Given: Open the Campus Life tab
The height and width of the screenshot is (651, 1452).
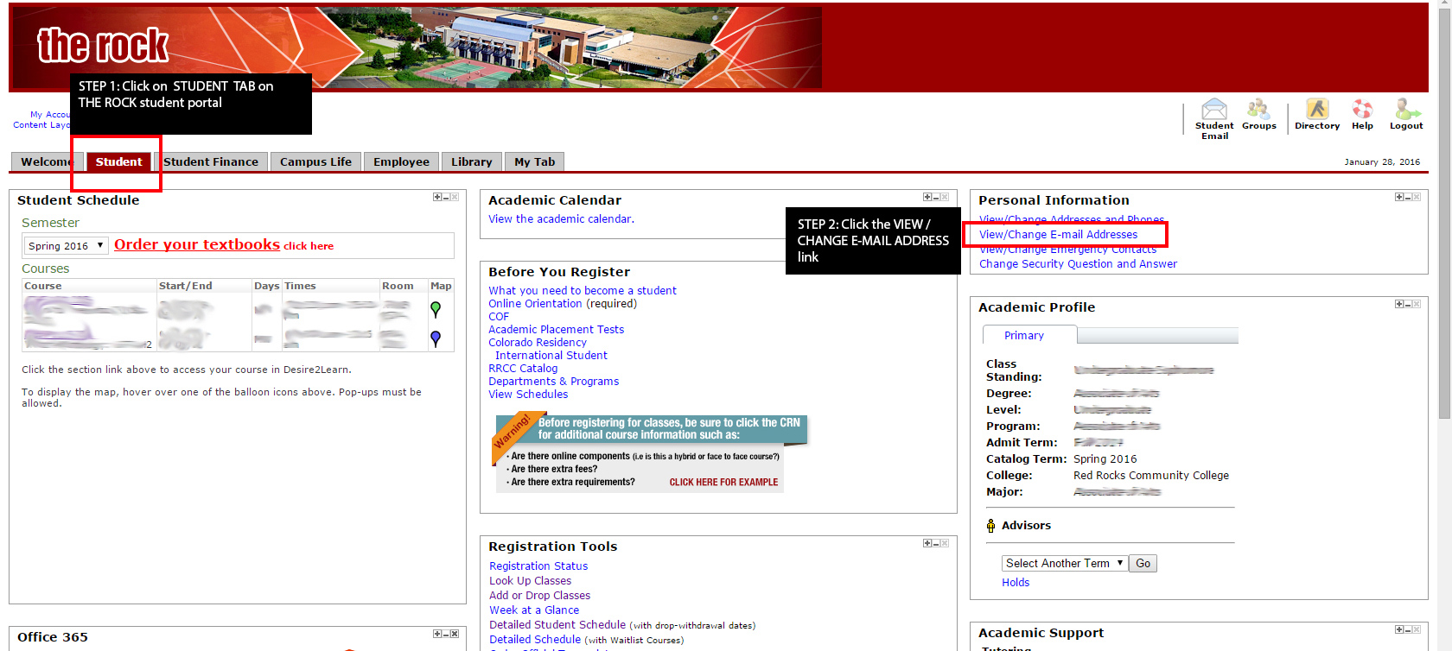Looking at the screenshot, I should pyautogui.click(x=315, y=161).
